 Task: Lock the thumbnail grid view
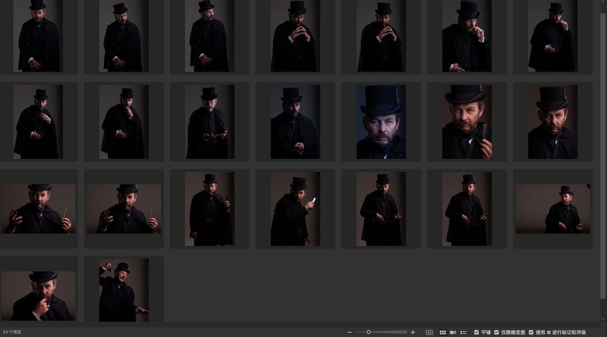point(429,332)
